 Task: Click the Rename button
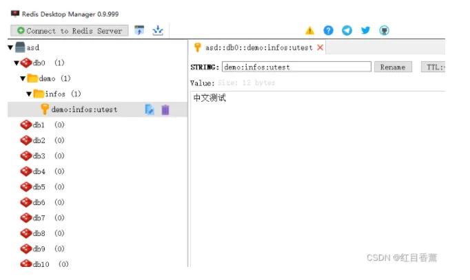click(x=393, y=67)
